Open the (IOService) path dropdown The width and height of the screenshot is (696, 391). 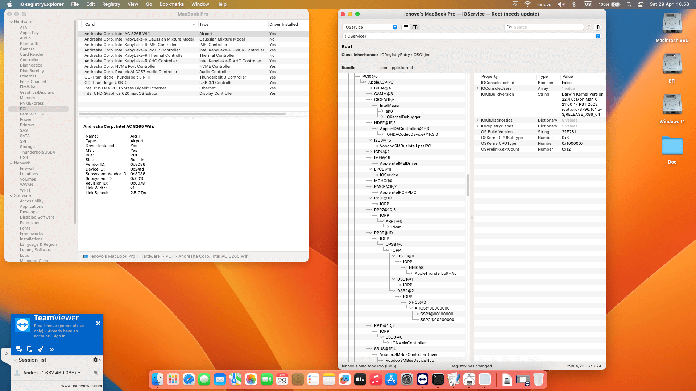click(x=471, y=36)
